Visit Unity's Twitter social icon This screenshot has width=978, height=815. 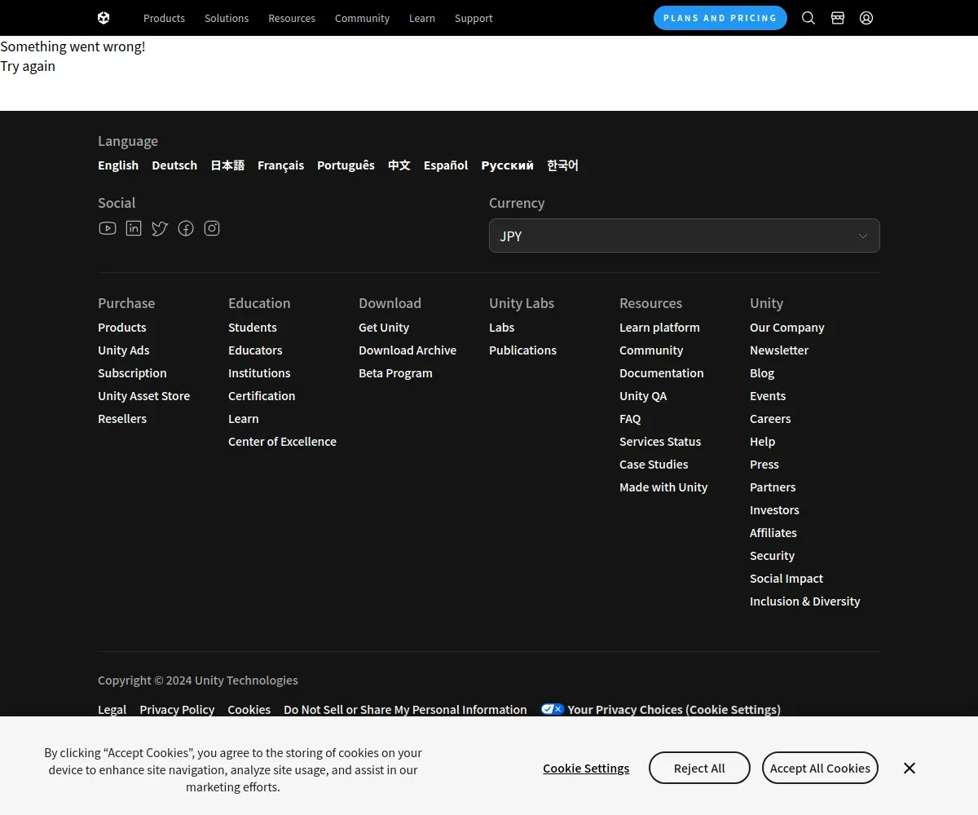click(x=160, y=228)
